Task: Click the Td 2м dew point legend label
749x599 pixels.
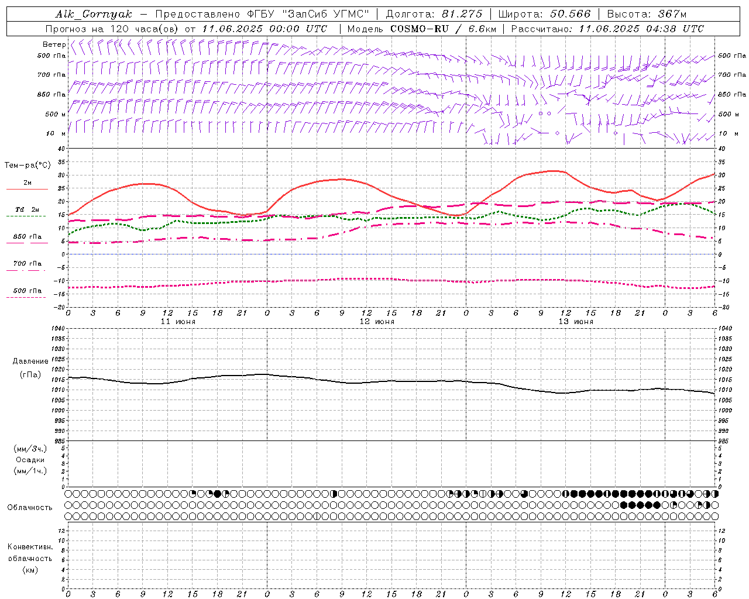Action: coord(28,209)
